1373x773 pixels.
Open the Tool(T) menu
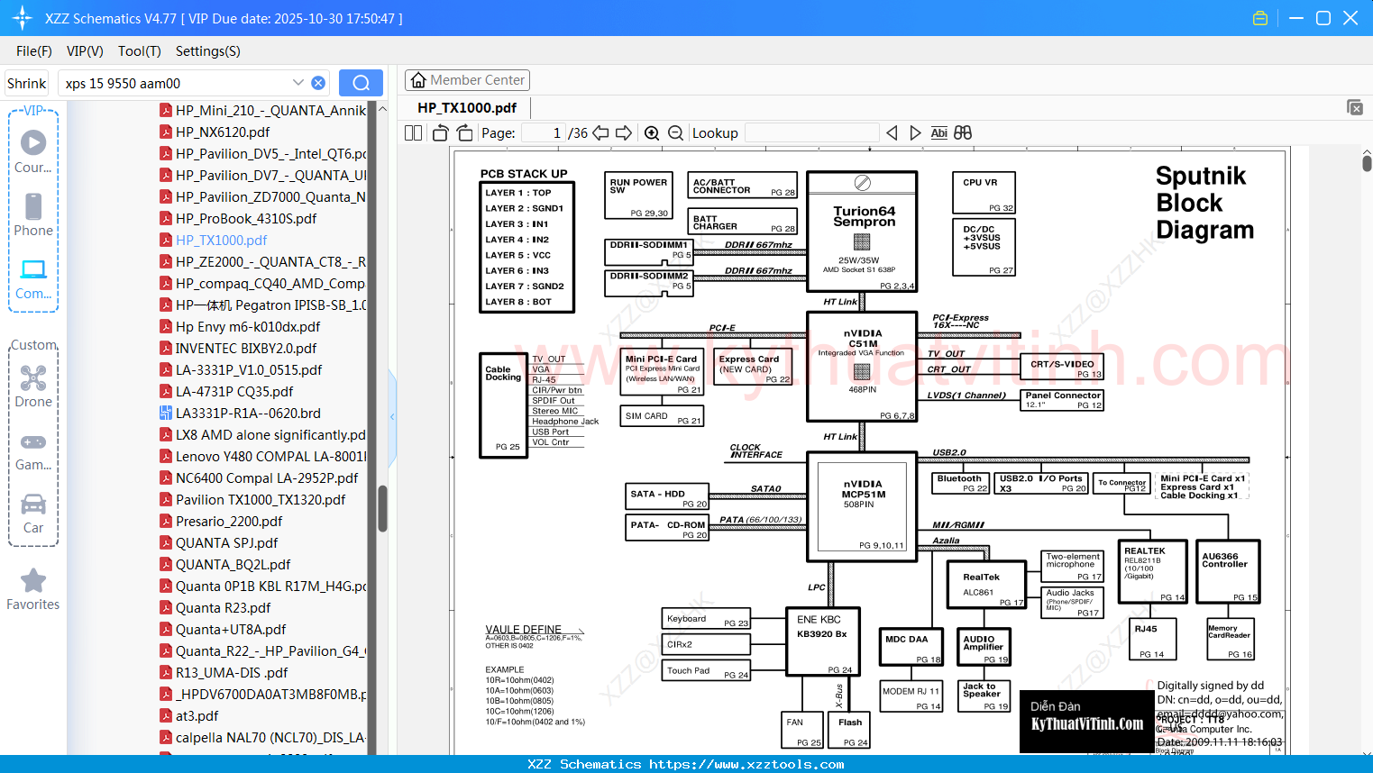140,51
